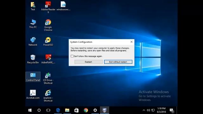Launch PowerISO desktop shortcut
The image size is (203, 114).
point(48,41)
